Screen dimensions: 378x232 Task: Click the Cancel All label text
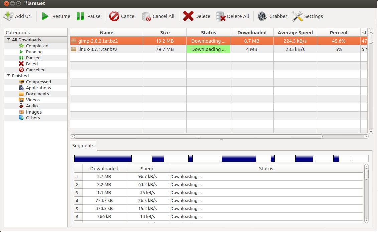(x=164, y=16)
